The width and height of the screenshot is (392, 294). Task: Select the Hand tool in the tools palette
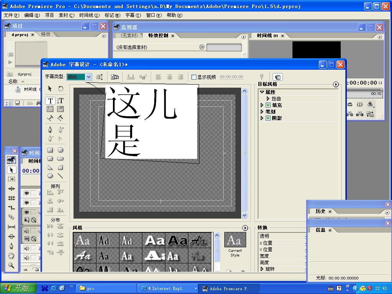click(11, 256)
